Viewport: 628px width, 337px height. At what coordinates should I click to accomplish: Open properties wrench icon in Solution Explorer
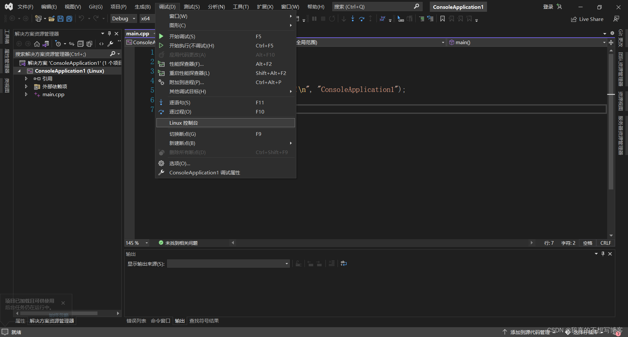coord(111,44)
